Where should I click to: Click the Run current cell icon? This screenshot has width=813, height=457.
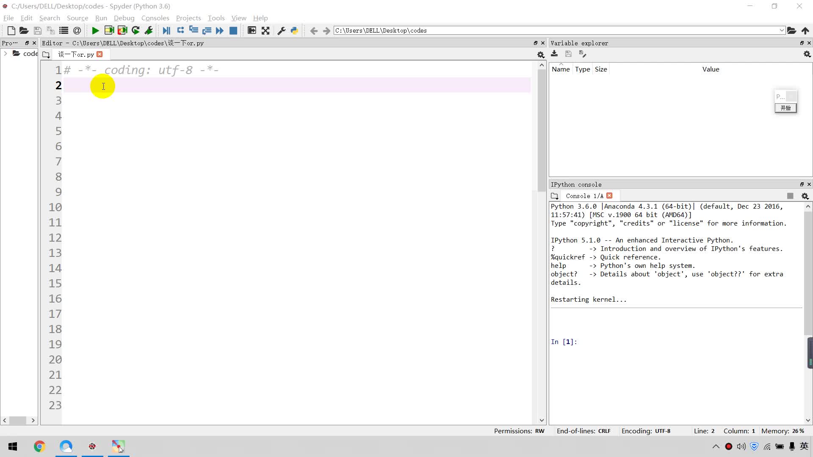[109, 30]
